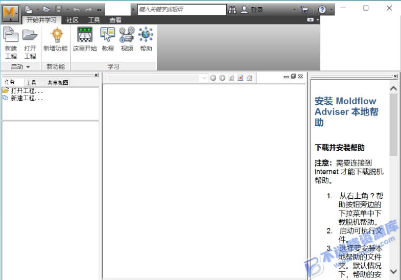The image size is (401, 280).
Task: Select the 工具 panel tab in left pane
Action: [32, 83]
